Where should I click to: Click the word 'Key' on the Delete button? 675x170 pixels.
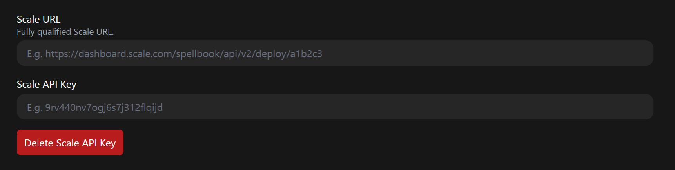pyautogui.click(x=108, y=143)
